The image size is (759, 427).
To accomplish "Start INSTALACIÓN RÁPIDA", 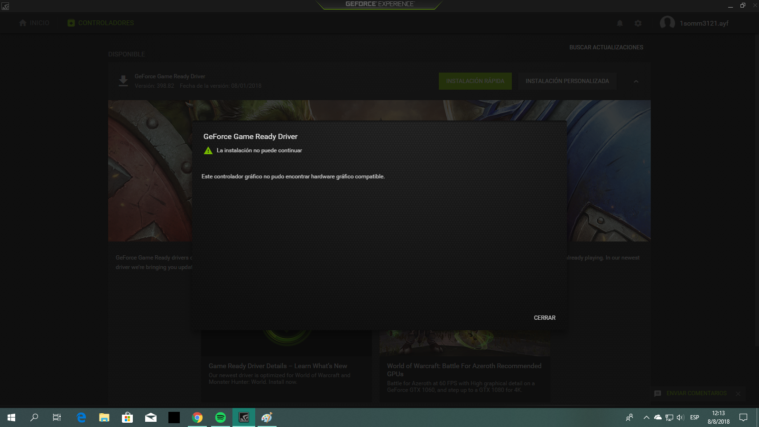I will [475, 81].
